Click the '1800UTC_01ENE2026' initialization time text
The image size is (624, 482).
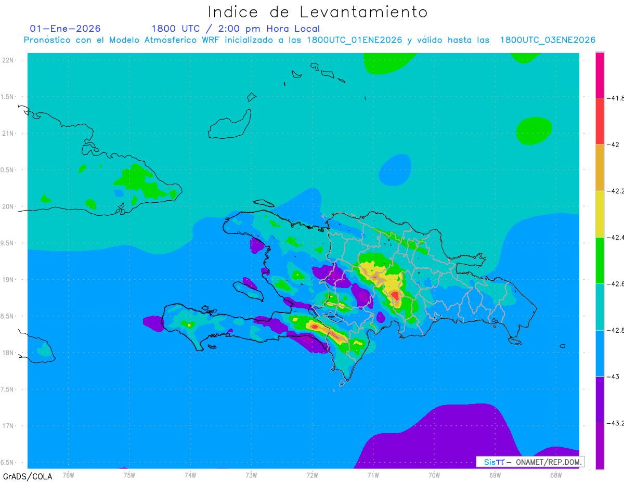tap(355, 40)
